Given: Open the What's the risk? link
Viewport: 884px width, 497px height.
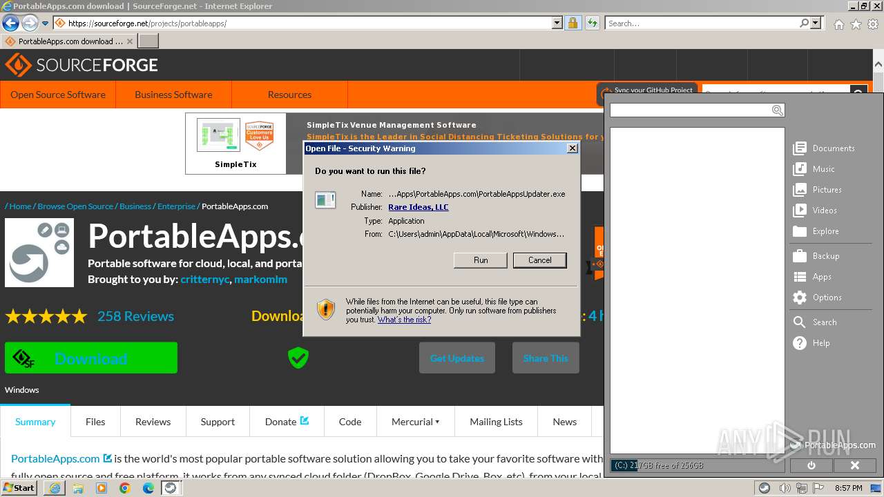Looking at the screenshot, I should tap(404, 320).
